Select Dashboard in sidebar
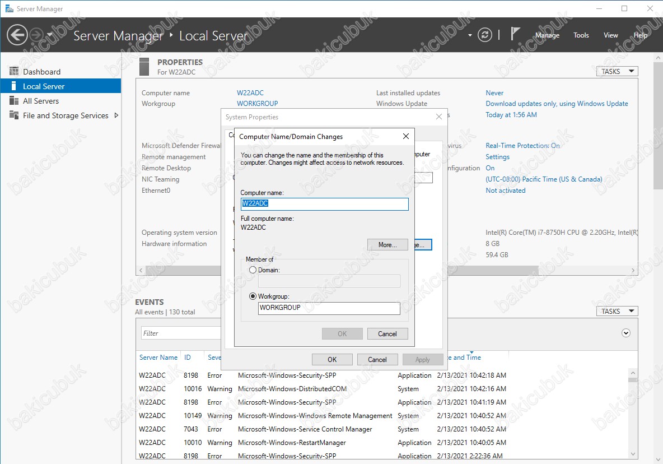Viewport: 663px width, 464px height. (60, 72)
